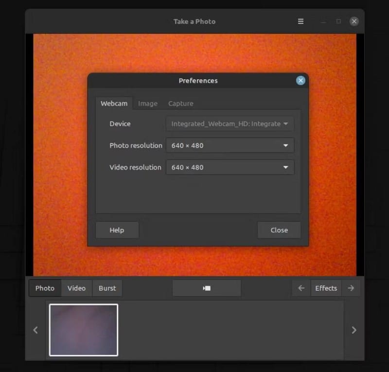Click the left arrow beside Effects
Screen dimensions: 389x372
point(301,288)
